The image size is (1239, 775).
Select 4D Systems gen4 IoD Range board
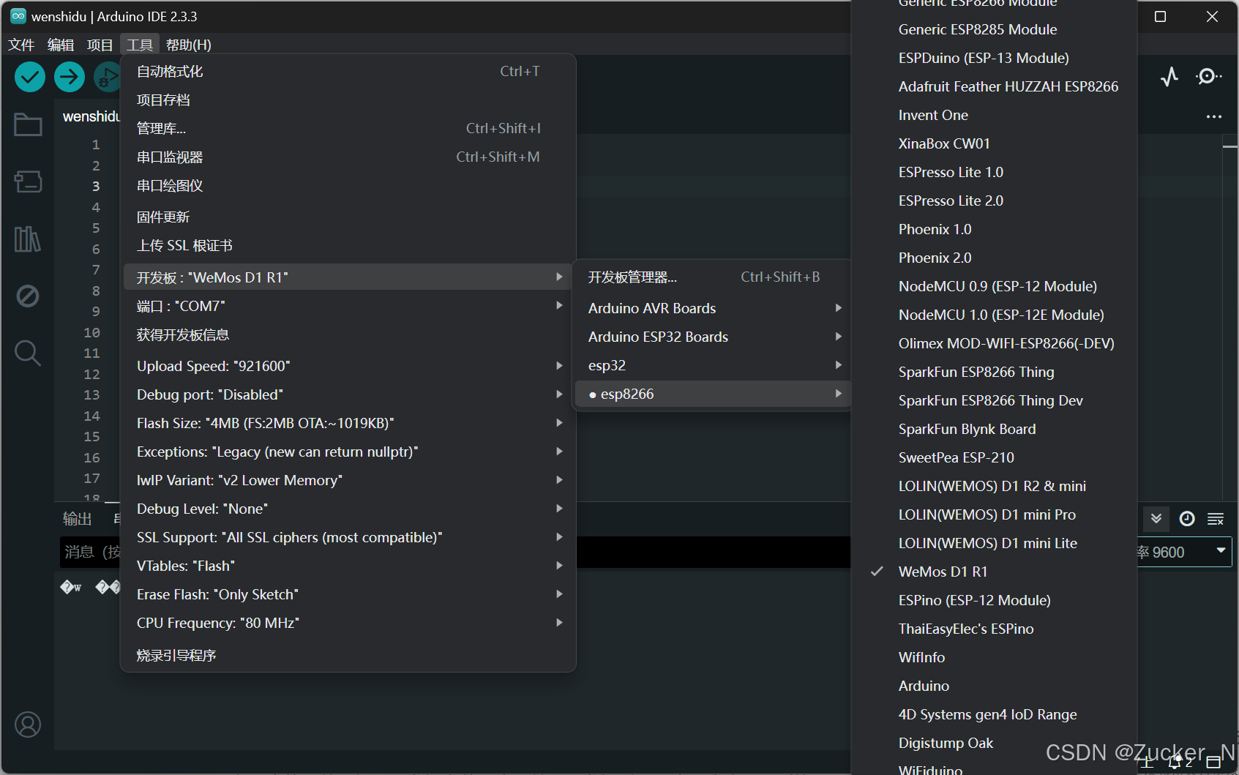click(994, 714)
